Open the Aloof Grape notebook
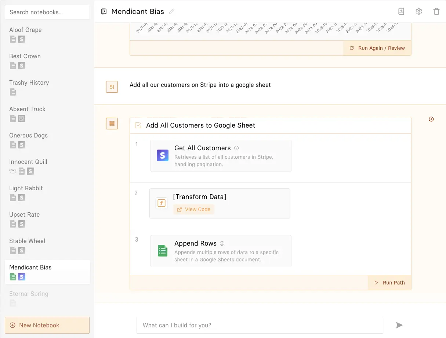446x338 pixels. pos(25,30)
